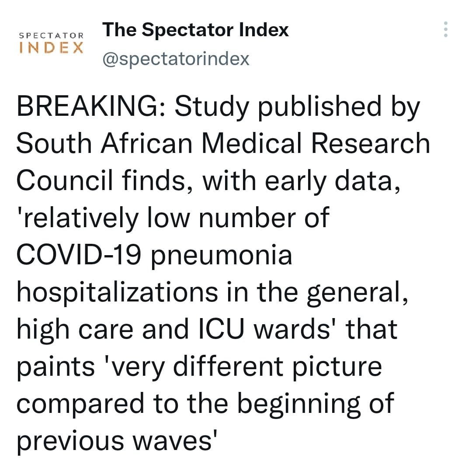Click the SPECTATOR word in the logo
Viewport: 472px width, 464px height.
tap(51, 35)
